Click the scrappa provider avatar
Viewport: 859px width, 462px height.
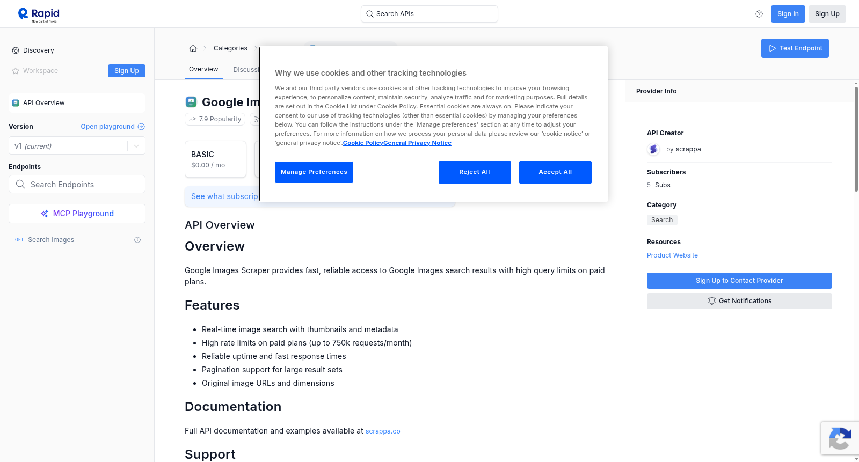tap(653, 149)
